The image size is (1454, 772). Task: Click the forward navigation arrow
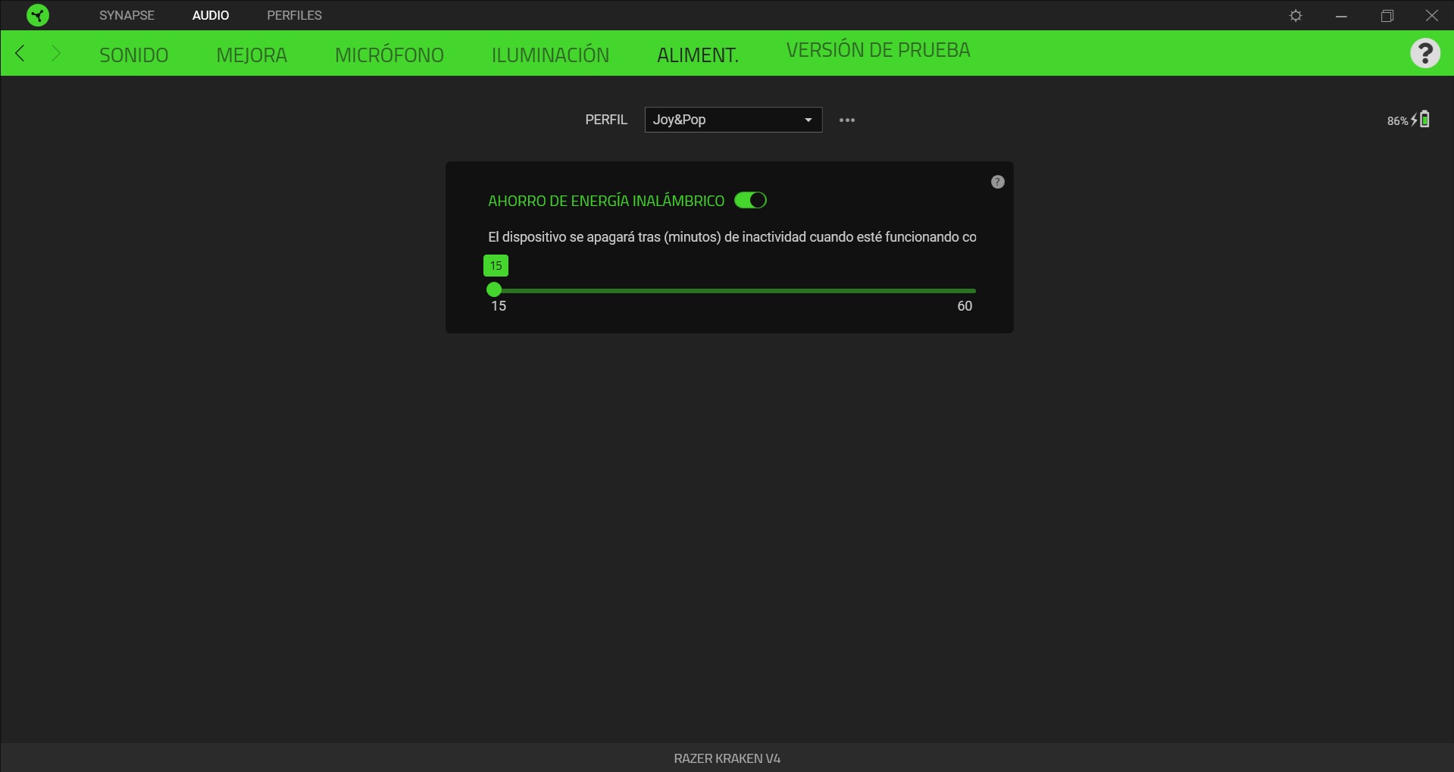(55, 53)
